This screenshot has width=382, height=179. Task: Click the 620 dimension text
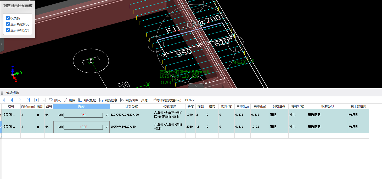[222, 42]
